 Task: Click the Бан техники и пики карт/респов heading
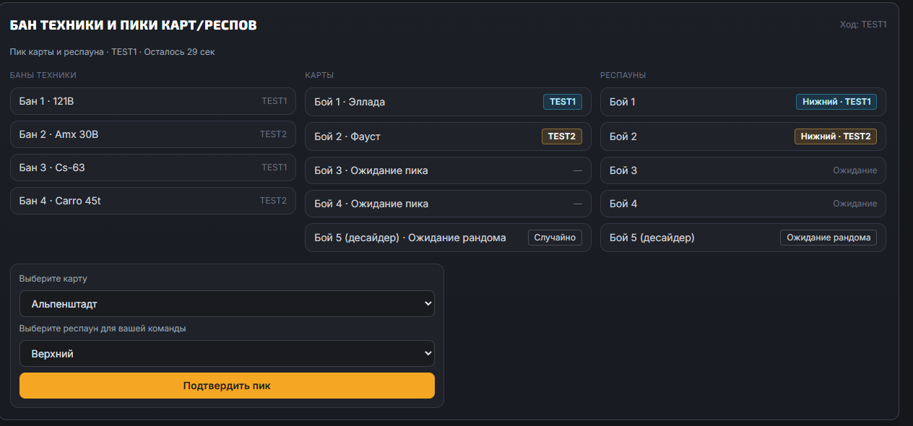[x=133, y=25]
